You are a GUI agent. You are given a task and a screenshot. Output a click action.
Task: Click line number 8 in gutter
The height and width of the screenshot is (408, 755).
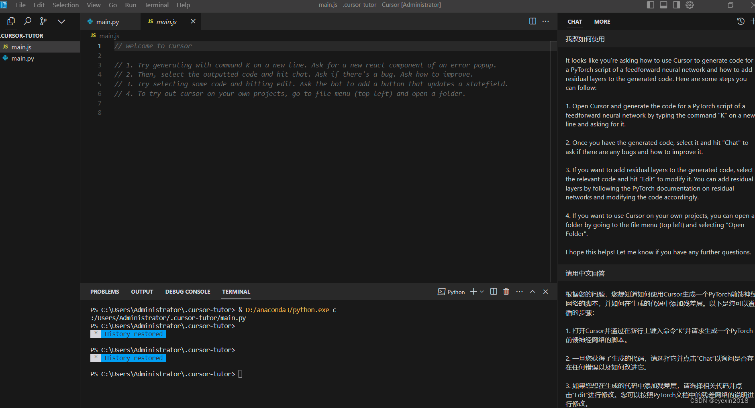coord(100,113)
